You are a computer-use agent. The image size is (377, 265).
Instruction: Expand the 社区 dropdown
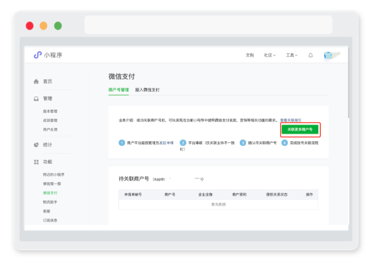[x=270, y=55]
